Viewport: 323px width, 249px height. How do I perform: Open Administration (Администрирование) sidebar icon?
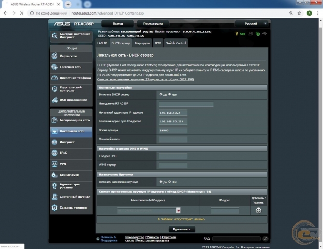pyautogui.click(x=54, y=186)
